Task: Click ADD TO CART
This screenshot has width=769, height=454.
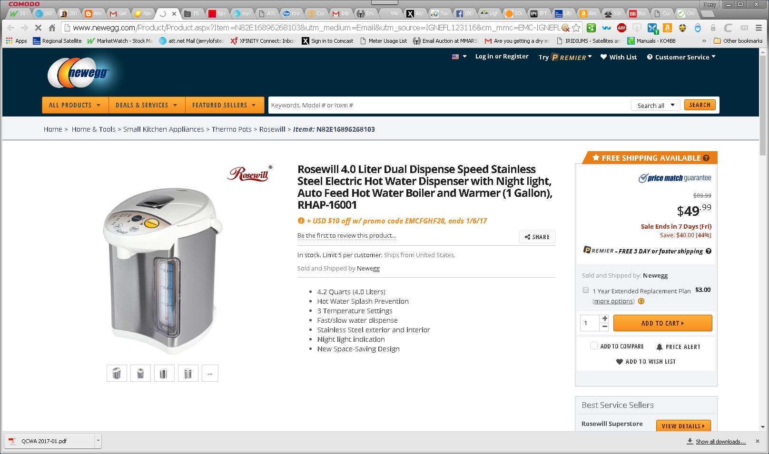Action: (662, 323)
